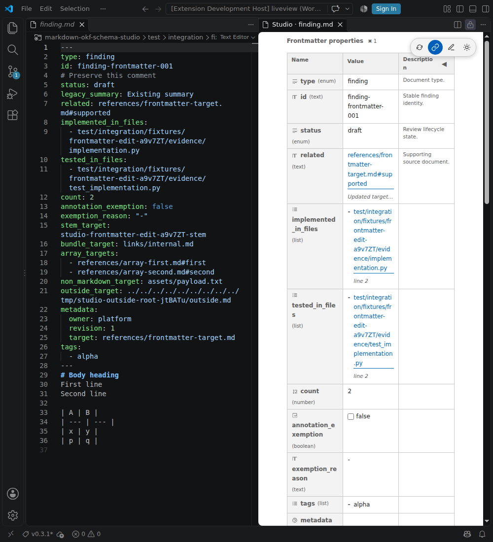Click the cloud publish icon in status bar
This screenshot has width=493, height=542.
[60, 534]
